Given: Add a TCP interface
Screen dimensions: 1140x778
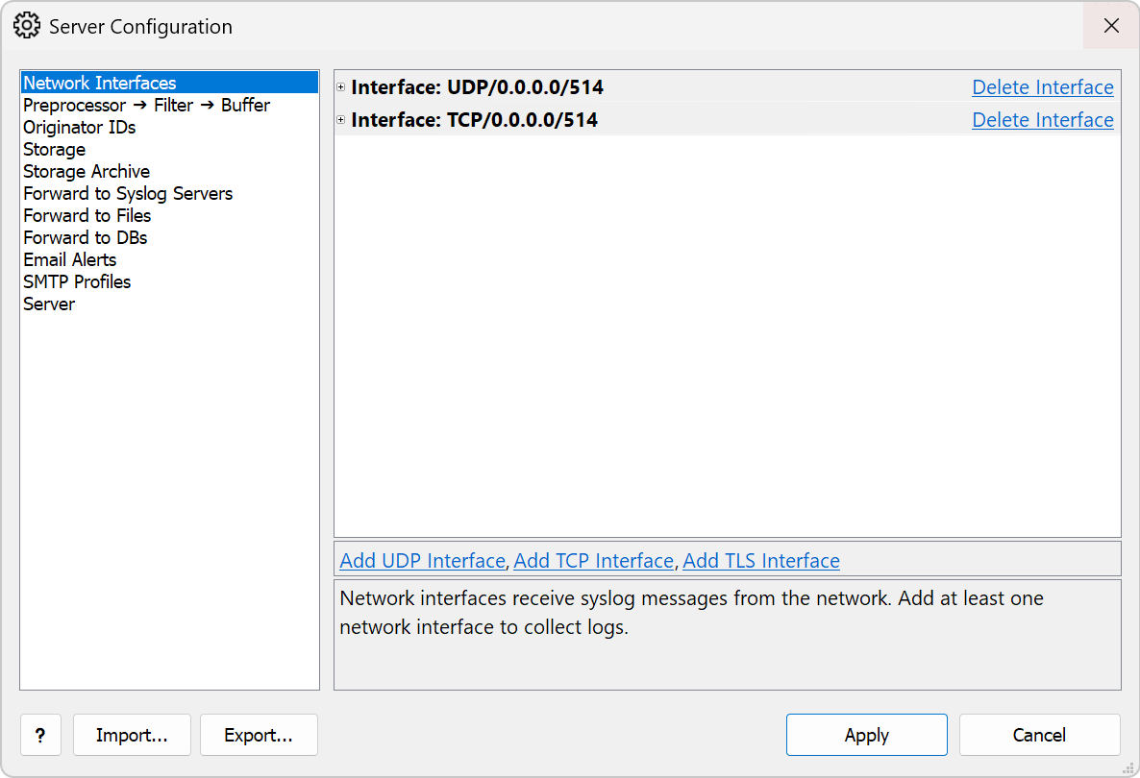Looking at the screenshot, I should [x=593, y=561].
